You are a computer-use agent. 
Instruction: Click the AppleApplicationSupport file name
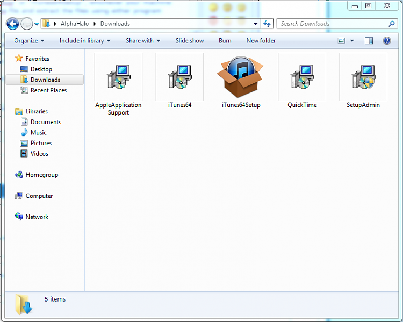tap(118, 109)
